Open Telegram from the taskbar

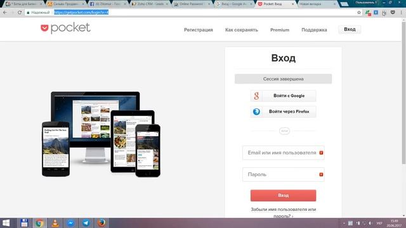tap(86, 223)
